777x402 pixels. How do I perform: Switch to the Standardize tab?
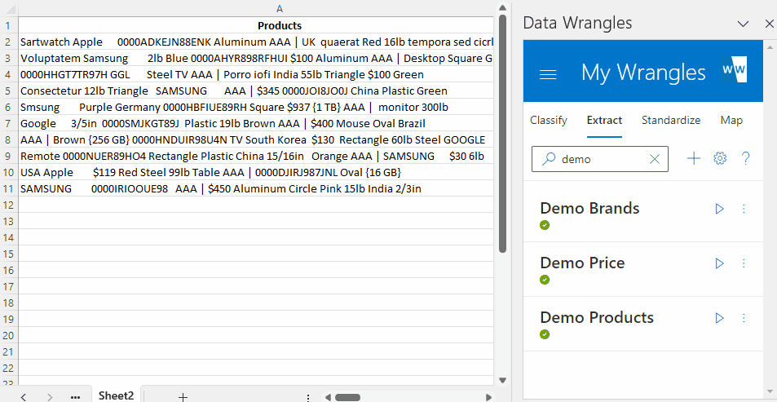tap(671, 121)
